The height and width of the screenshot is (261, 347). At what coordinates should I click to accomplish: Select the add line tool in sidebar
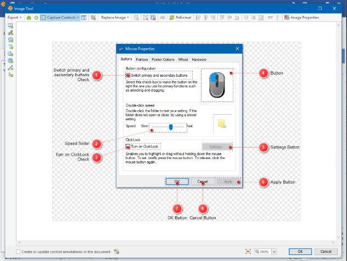tap(10, 68)
